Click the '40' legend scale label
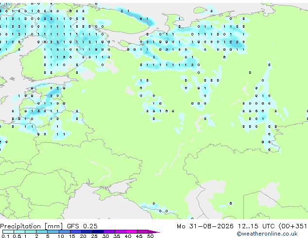 128,236
